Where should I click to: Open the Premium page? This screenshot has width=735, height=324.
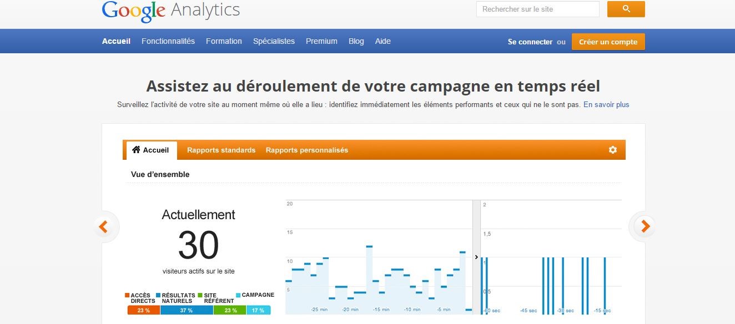[x=321, y=41]
